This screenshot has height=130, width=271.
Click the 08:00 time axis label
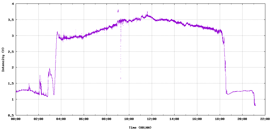pyautogui.click(x=106, y=119)
